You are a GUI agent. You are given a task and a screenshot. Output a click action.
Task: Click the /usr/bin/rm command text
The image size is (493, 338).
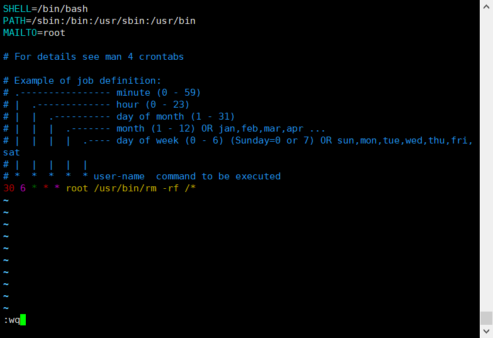click(x=125, y=188)
